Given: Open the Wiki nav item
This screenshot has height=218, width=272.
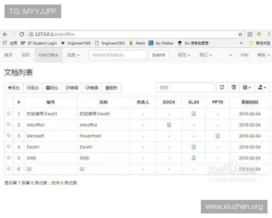Looking at the screenshot, I should [x=244, y=55].
